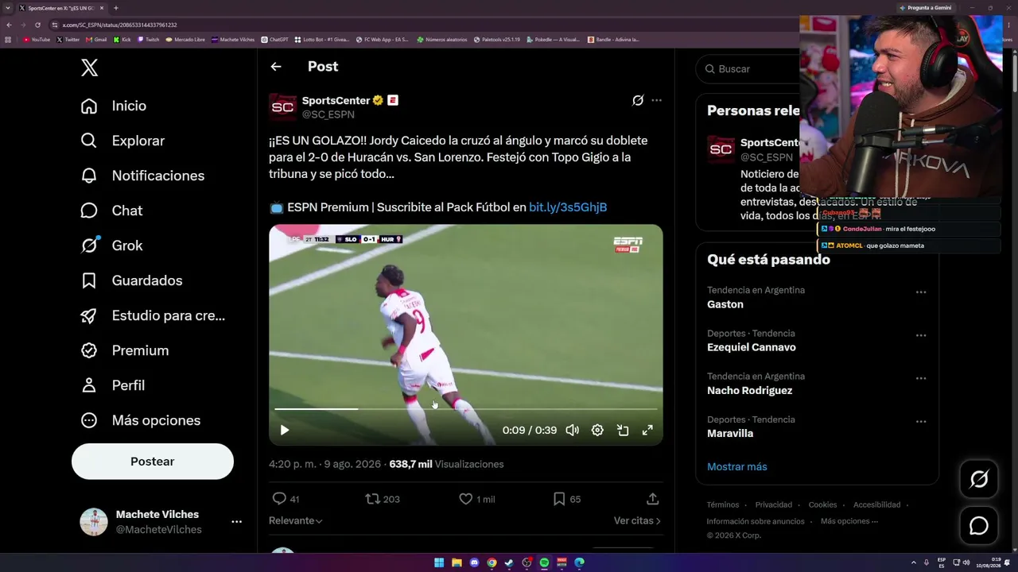Screen dimensions: 1018x572
Task: Open Ver citas link
Action: coord(637,521)
